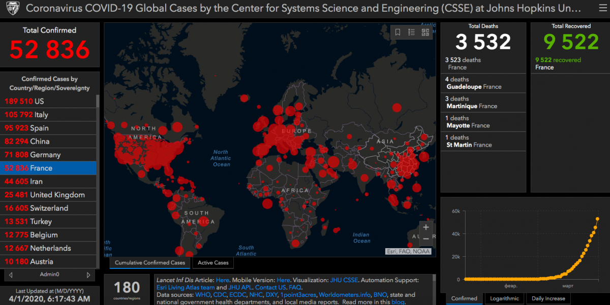The image size is (610, 305).
Task: Open the Esri Living Atlas team link
Action: click(x=186, y=287)
